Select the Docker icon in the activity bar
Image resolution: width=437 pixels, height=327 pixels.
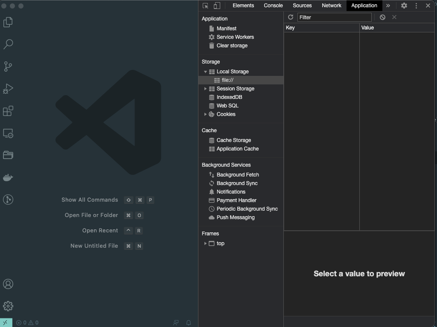[x=8, y=177]
